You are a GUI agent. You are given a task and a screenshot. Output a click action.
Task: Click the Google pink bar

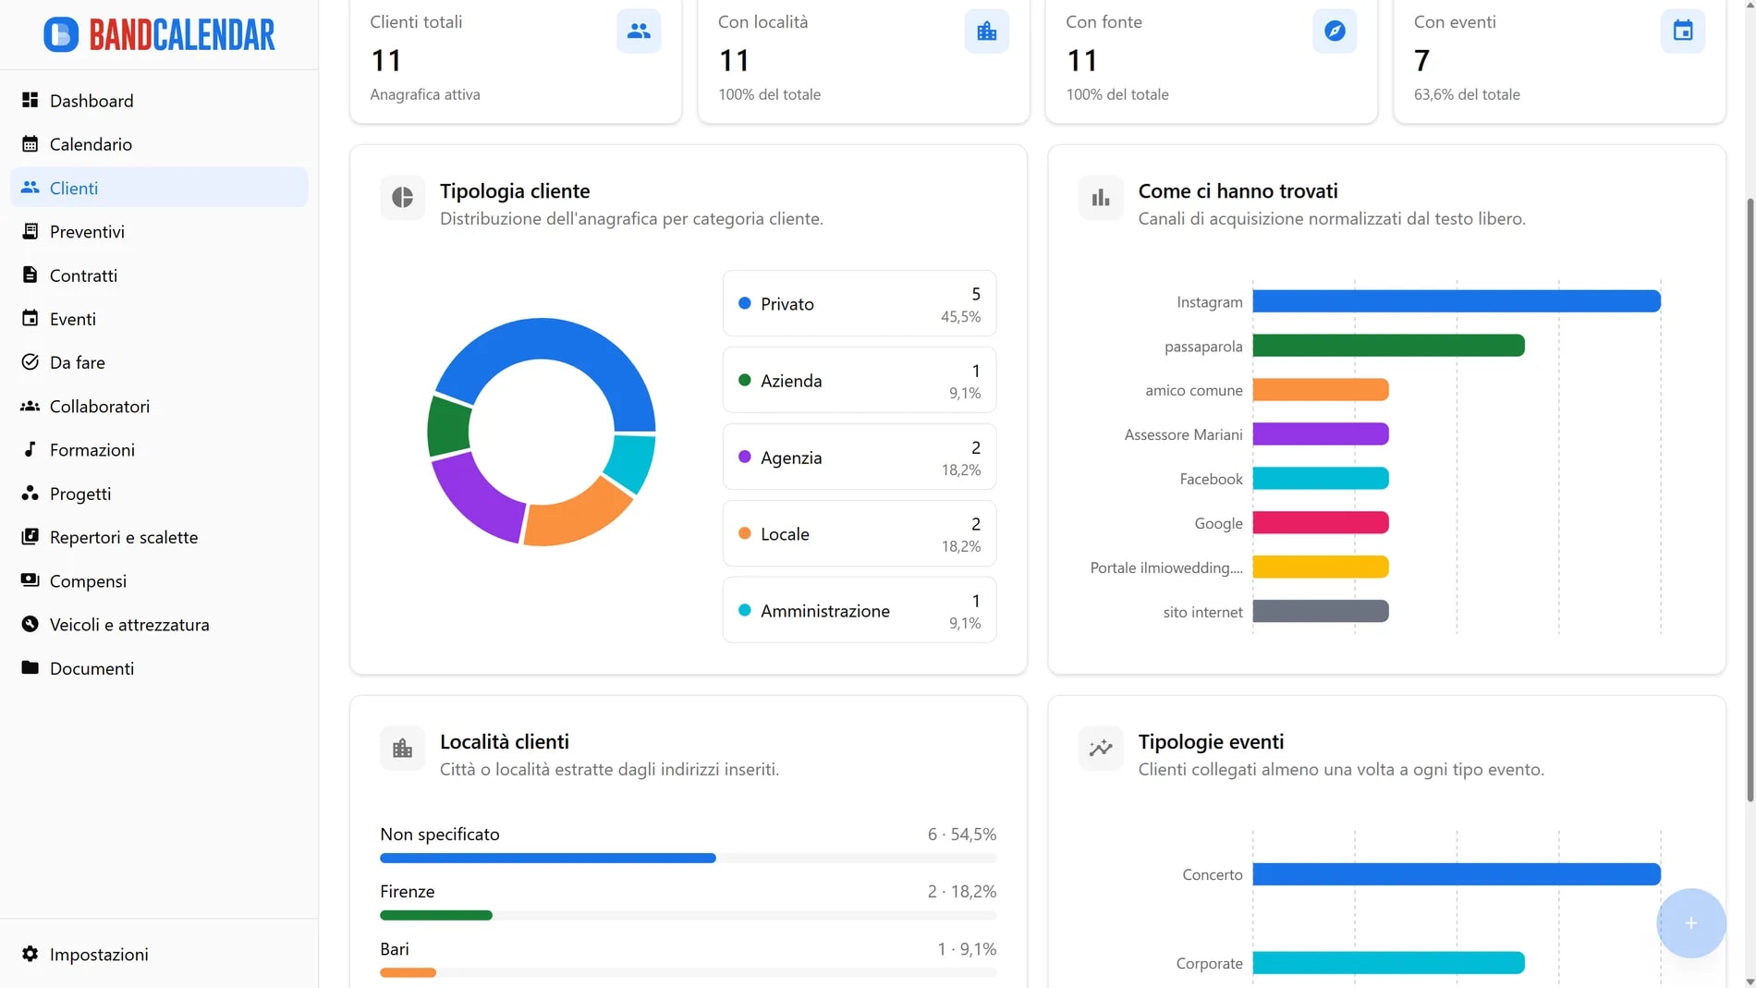click(x=1321, y=522)
